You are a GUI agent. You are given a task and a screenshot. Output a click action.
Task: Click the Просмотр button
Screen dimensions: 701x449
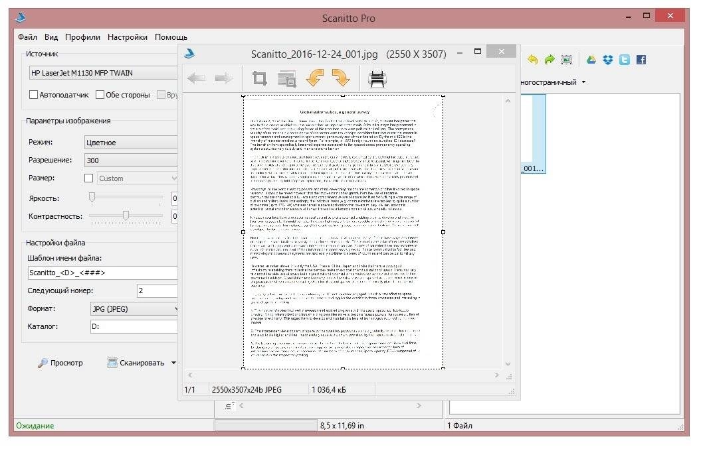pyautogui.click(x=61, y=363)
